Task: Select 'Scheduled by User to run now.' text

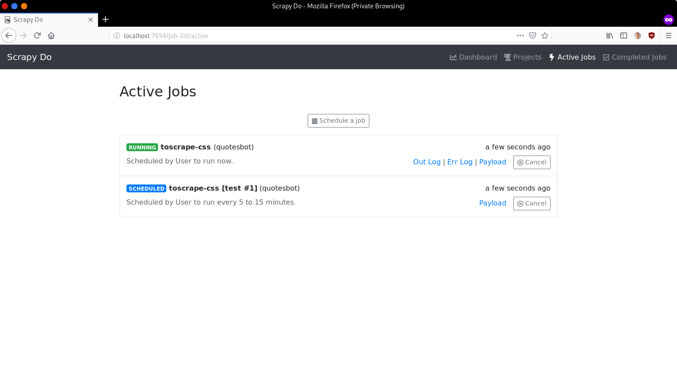Action: [x=180, y=161]
